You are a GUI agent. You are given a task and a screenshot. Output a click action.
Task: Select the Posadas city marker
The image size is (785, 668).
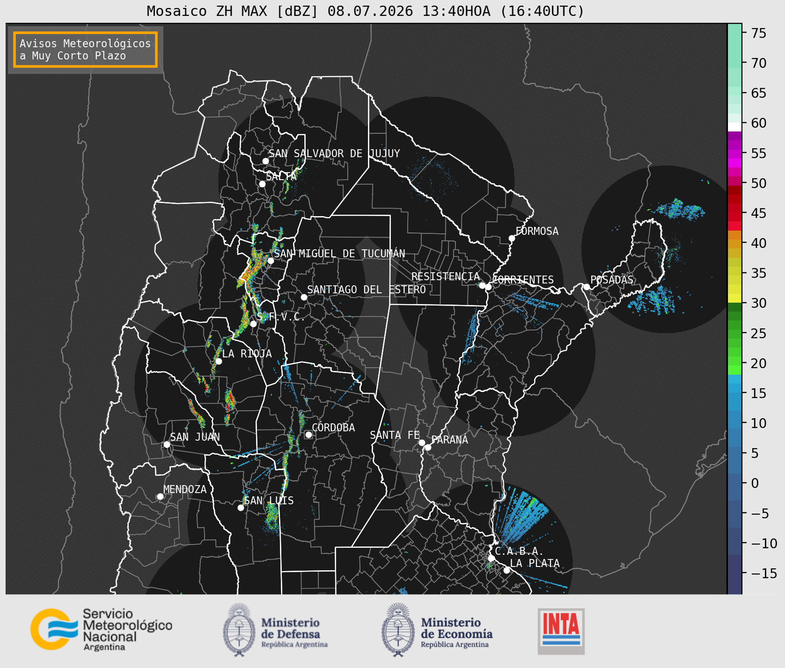pos(587,287)
